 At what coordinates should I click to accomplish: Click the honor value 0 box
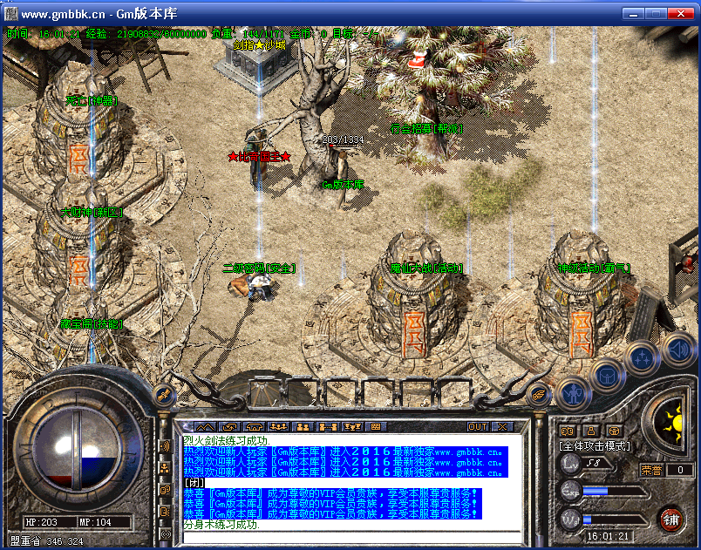pos(680,470)
